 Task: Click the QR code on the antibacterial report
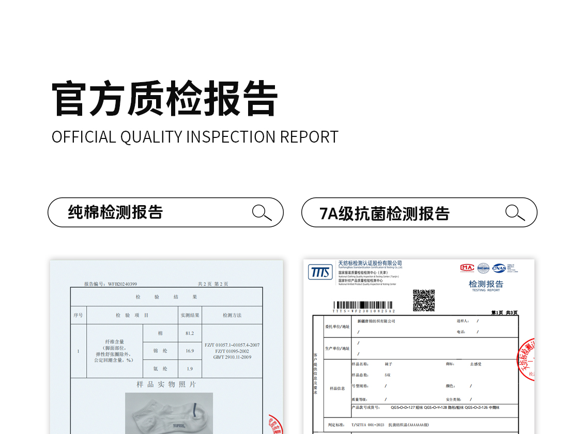[x=423, y=300]
